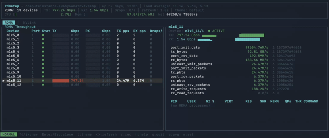Image resolution: width=329 pixels, height=138 pixels.
Task: Click the green status dot for mlx5_11
Action: 43,81
